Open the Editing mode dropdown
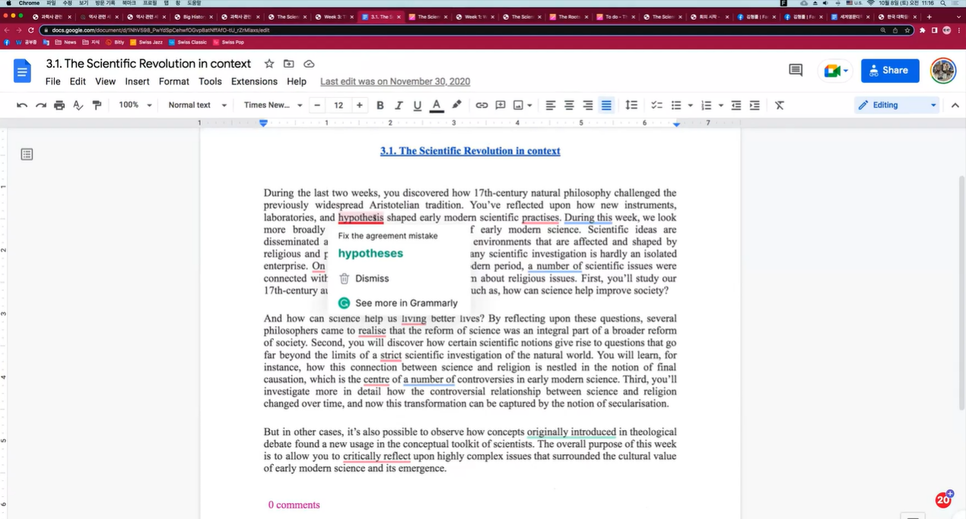Viewport: 966px width, 519px height. tap(897, 105)
